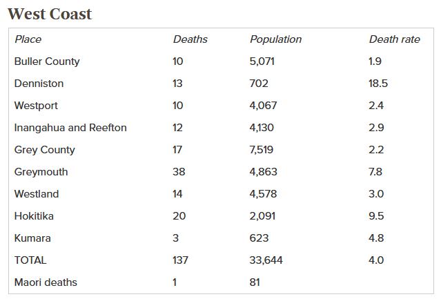Select the Maori deaths row label
The height and width of the screenshot is (299, 441).
point(46,282)
